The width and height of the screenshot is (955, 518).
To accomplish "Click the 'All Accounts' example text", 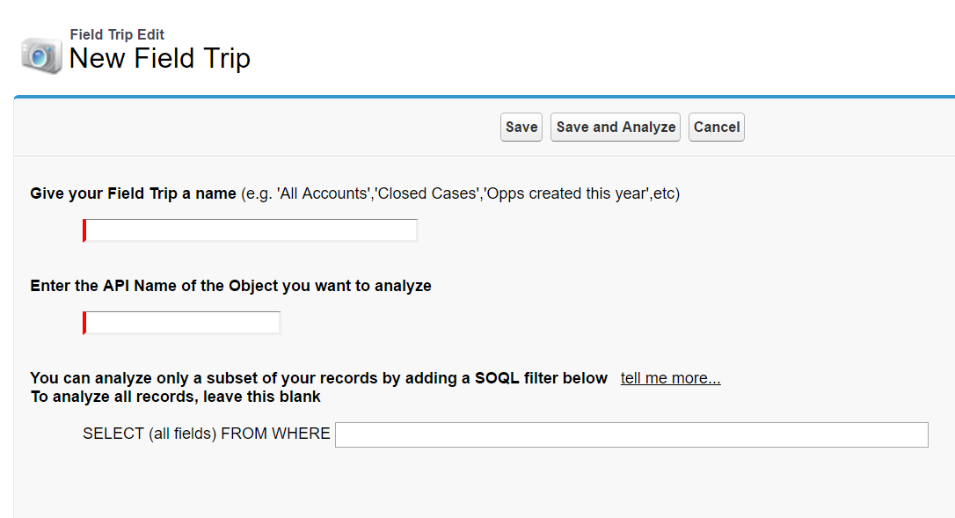I will click(324, 193).
